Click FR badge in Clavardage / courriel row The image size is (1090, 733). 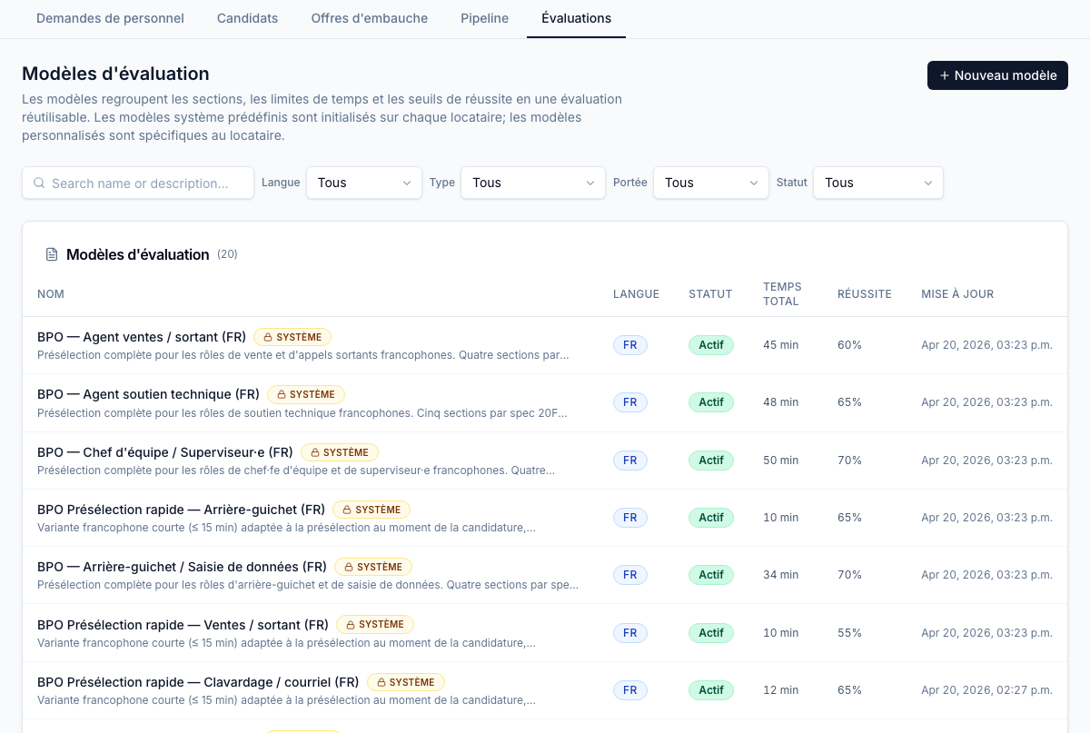(x=630, y=690)
